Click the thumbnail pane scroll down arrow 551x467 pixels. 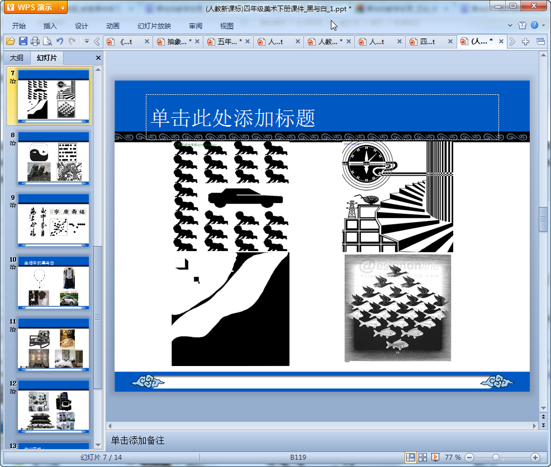pyautogui.click(x=98, y=445)
